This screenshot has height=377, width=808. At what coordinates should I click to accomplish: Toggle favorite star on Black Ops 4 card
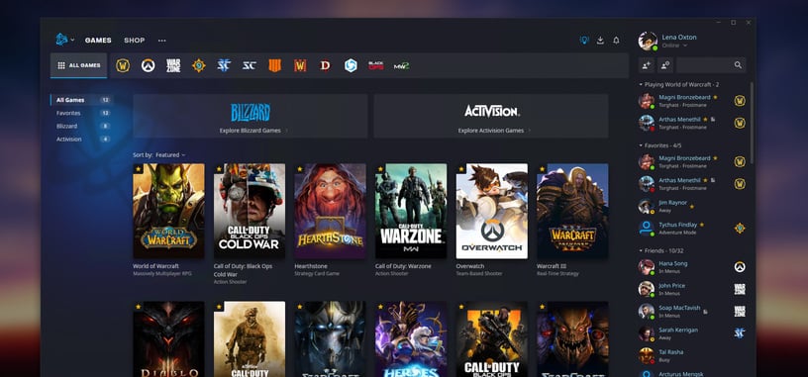point(460,307)
